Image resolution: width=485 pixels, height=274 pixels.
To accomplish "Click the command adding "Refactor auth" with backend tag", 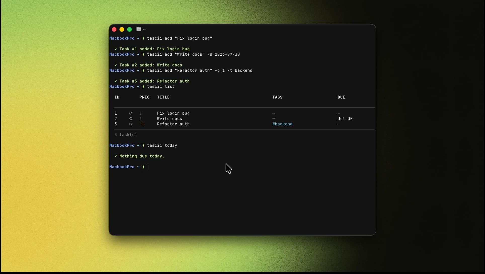I will 199,71.
